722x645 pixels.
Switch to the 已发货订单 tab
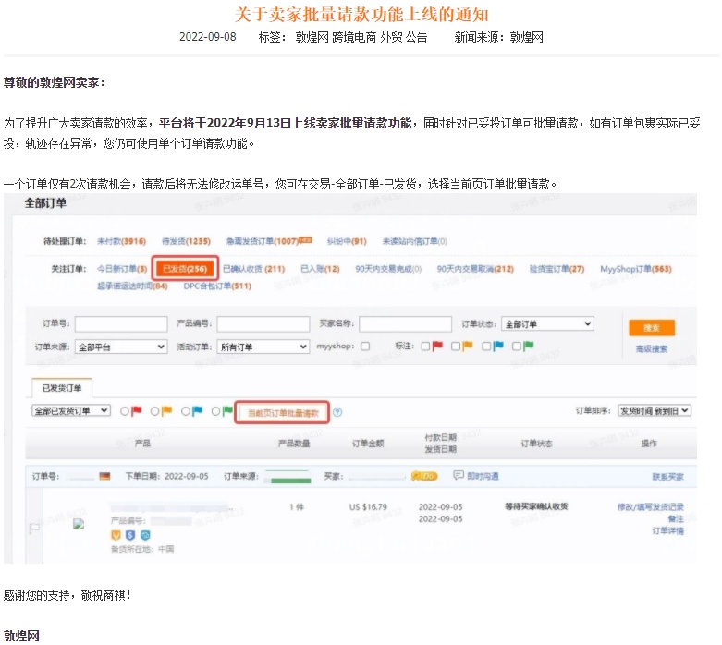tap(61, 387)
